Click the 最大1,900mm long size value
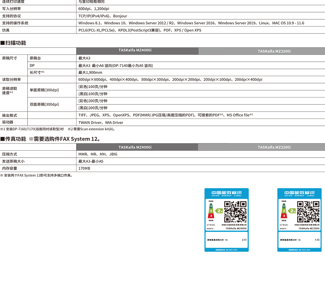The image size is (325, 287). point(90,73)
